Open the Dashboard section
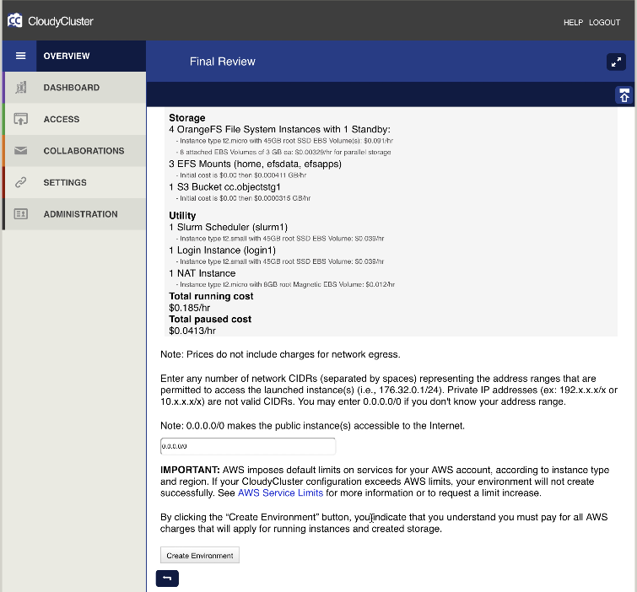This screenshot has width=637, height=592. (74, 88)
